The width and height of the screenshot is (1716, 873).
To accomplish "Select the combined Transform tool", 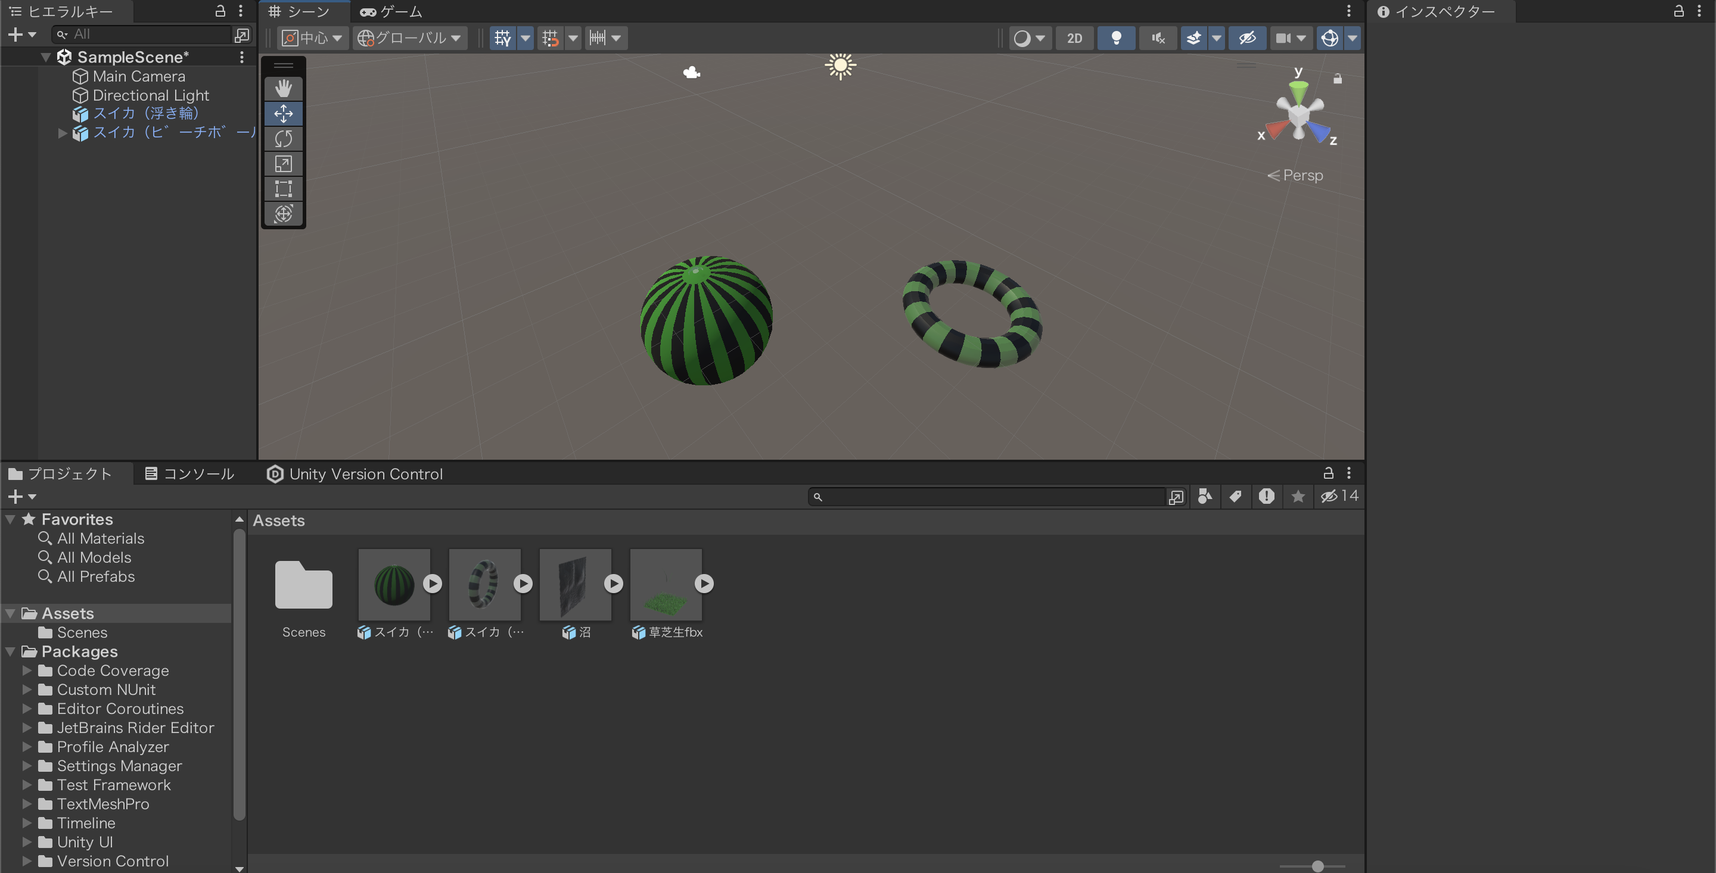I will (x=283, y=214).
